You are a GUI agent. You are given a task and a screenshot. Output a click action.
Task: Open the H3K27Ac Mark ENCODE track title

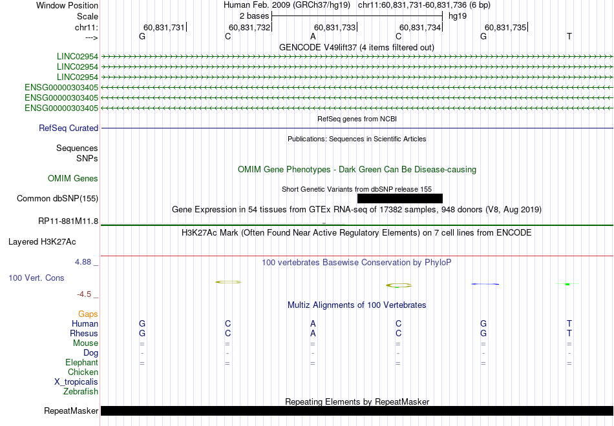pyautogui.click(x=356, y=233)
